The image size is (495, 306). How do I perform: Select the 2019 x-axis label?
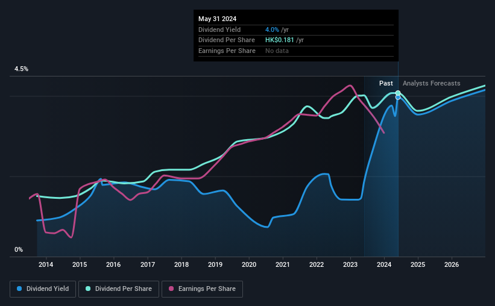(x=215, y=264)
